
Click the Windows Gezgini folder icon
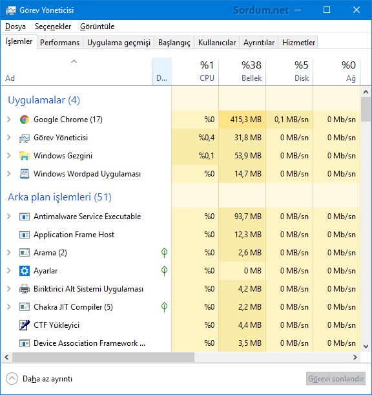pyautogui.click(x=25, y=156)
